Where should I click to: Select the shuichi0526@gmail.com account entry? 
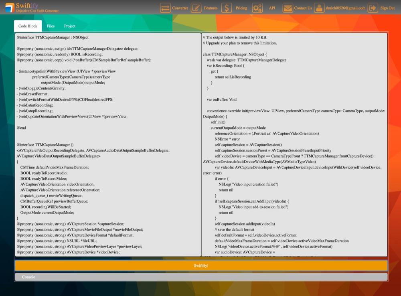pos(344,8)
